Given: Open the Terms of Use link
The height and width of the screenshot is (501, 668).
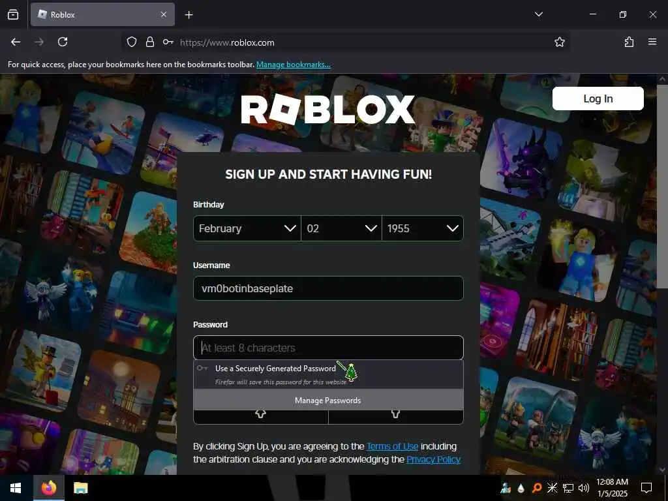Looking at the screenshot, I should coord(392,446).
